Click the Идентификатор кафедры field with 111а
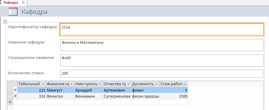The image size is (269, 110). click(x=162, y=30)
